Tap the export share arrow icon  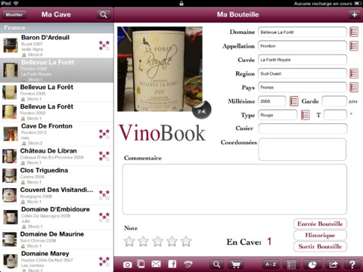(x=334, y=264)
